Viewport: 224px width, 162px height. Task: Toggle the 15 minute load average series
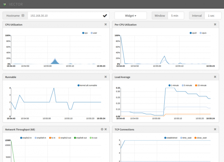[x=201, y=85]
